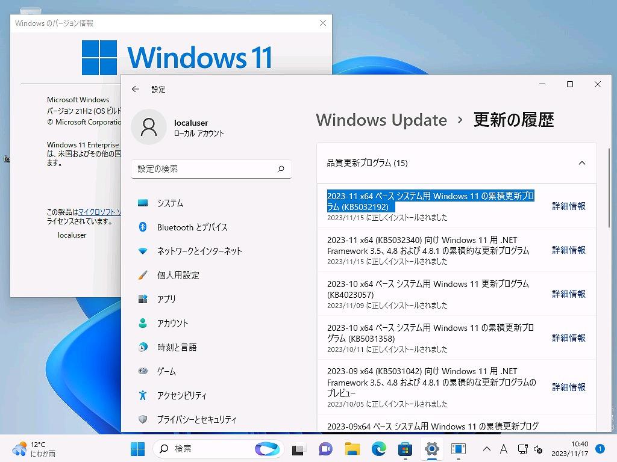Open 詳細情報 link for KB5032340 update
Viewport: 617px width, 462px height.
pyautogui.click(x=569, y=250)
